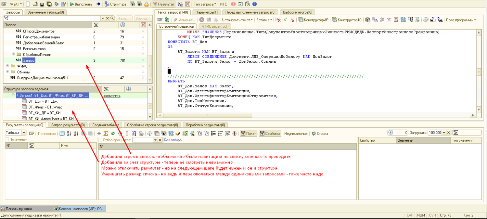Click the new file icon in main toolbar
The width and height of the screenshot is (487, 219).
coord(28,4)
